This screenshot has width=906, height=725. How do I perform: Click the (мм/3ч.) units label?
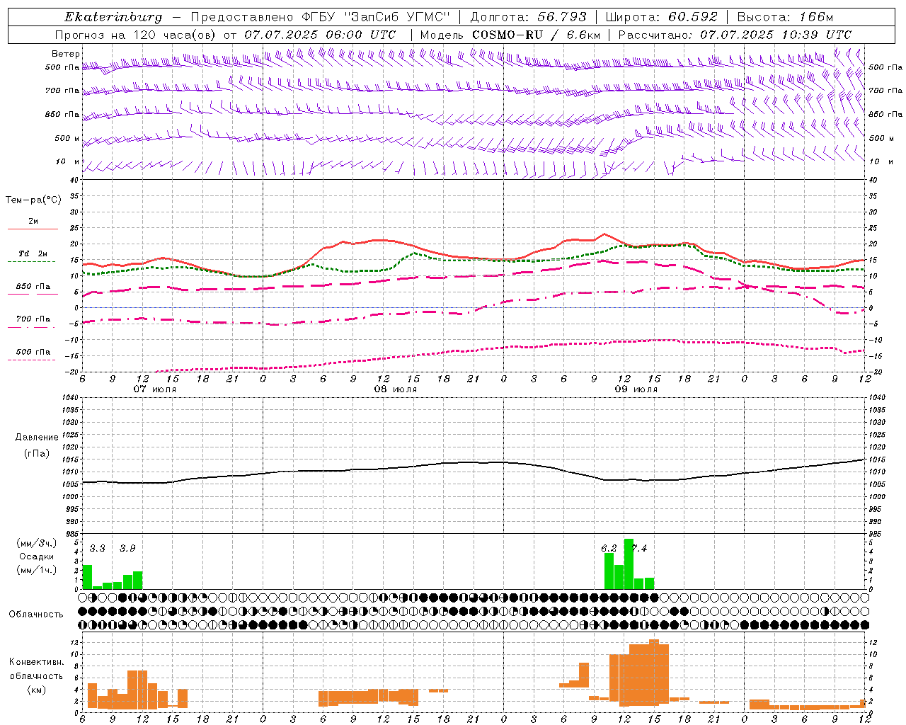[36, 543]
